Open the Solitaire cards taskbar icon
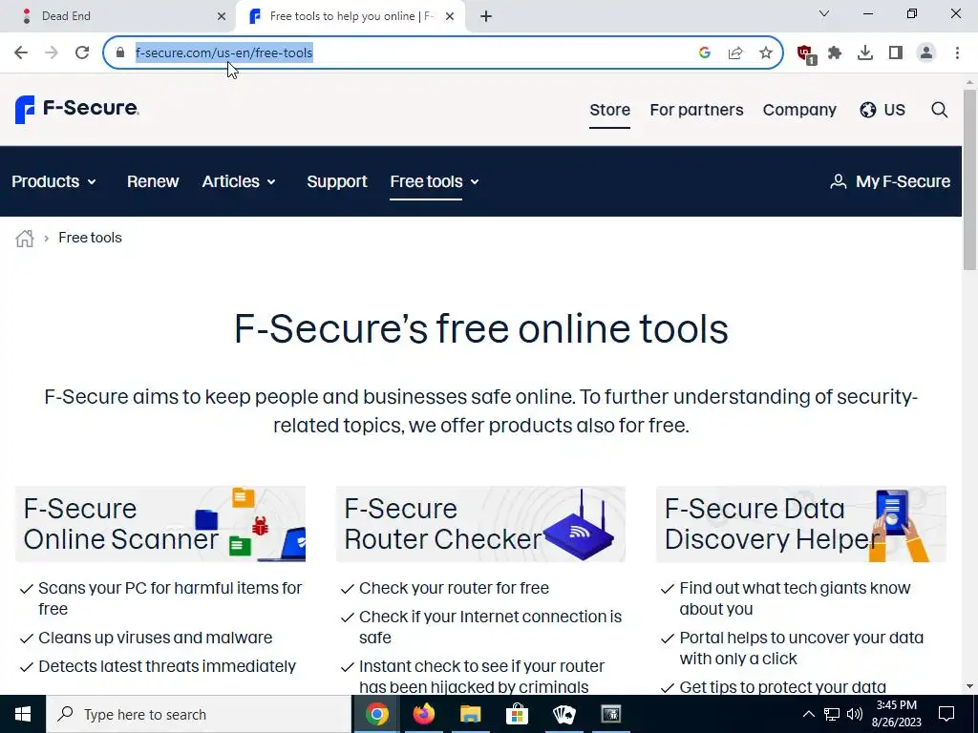The height and width of the screenshot is (733, 978). (x=563, y=714)
